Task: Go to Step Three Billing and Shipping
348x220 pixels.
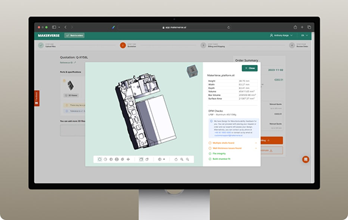Action: tap(212, 45)
